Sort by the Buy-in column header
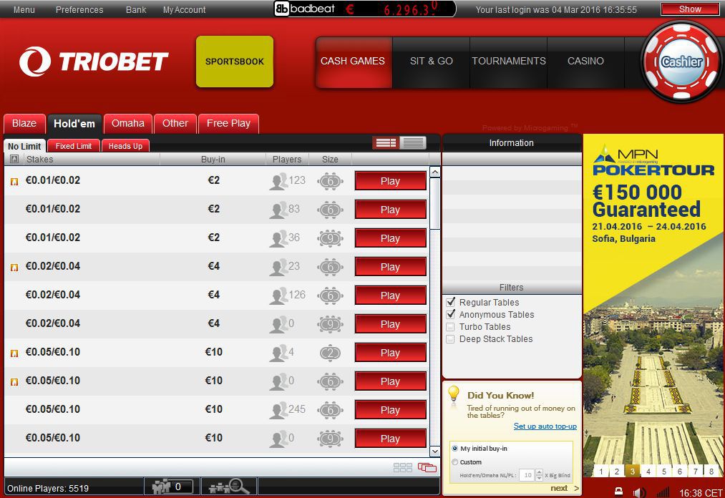The image size is (725, 498). (213, 159)
